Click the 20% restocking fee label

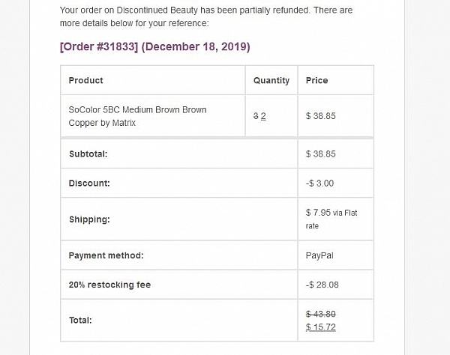(109, 285)
